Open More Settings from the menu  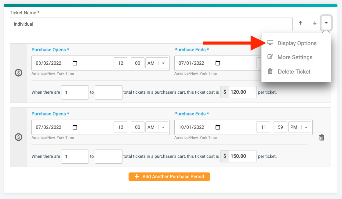(295, 57)
